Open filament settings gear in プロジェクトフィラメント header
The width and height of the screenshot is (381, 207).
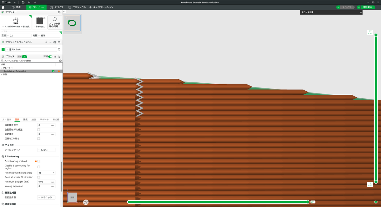pyautogui.click(x=59, y=42)
